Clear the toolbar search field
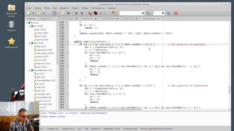Screen dimensions: 234x131 (x=143, y=13)
